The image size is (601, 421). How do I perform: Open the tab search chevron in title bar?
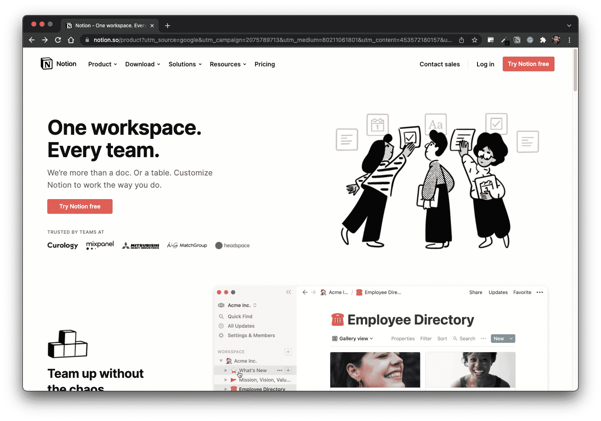coord(569,26)
